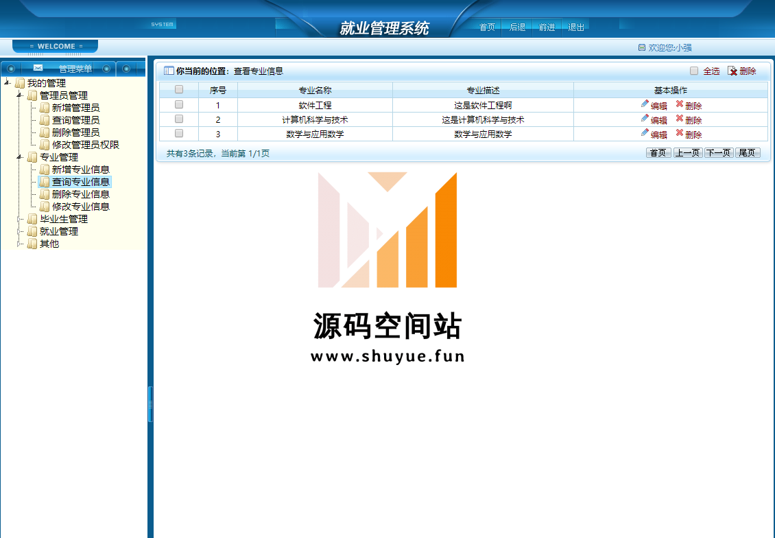Click the 尾页 pagination button
The image size is (775, 538).
coord(748,153)
